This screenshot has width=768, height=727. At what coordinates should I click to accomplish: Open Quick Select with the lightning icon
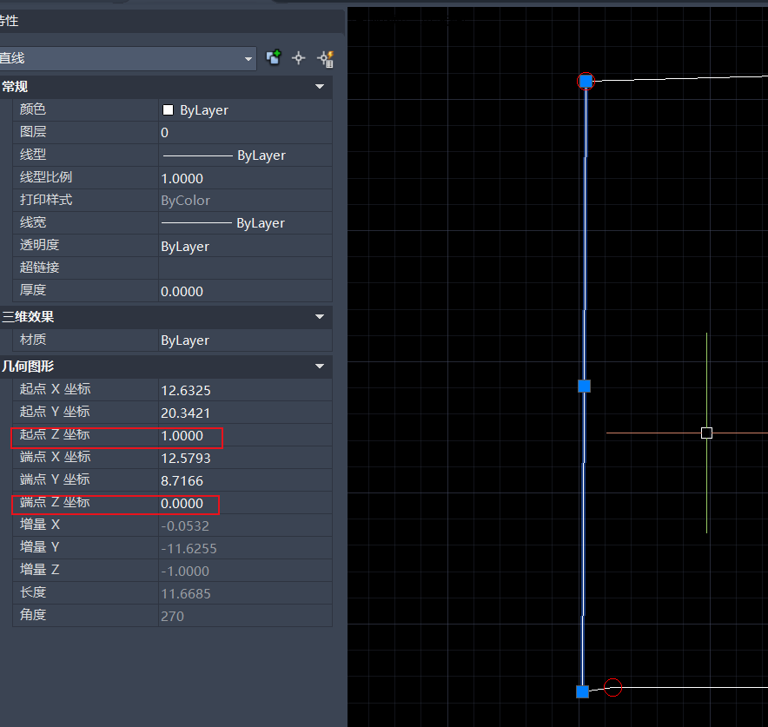pos(326,58)
